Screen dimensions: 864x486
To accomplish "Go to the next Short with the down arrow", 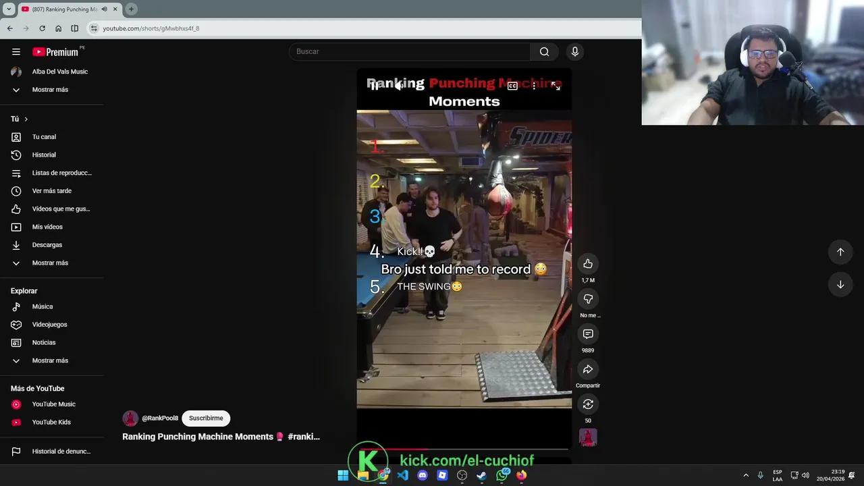I will pyautogui.click(x=840, y=284).
